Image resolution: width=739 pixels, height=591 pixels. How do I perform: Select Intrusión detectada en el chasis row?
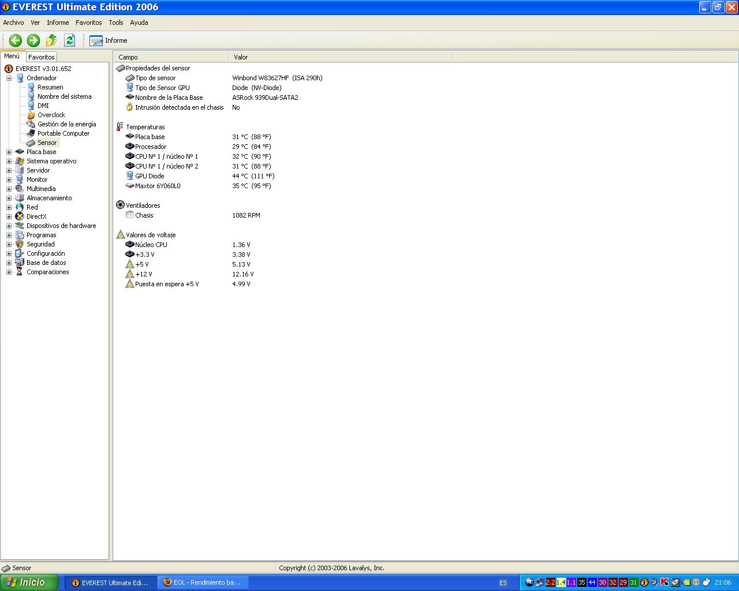[182, 107]
